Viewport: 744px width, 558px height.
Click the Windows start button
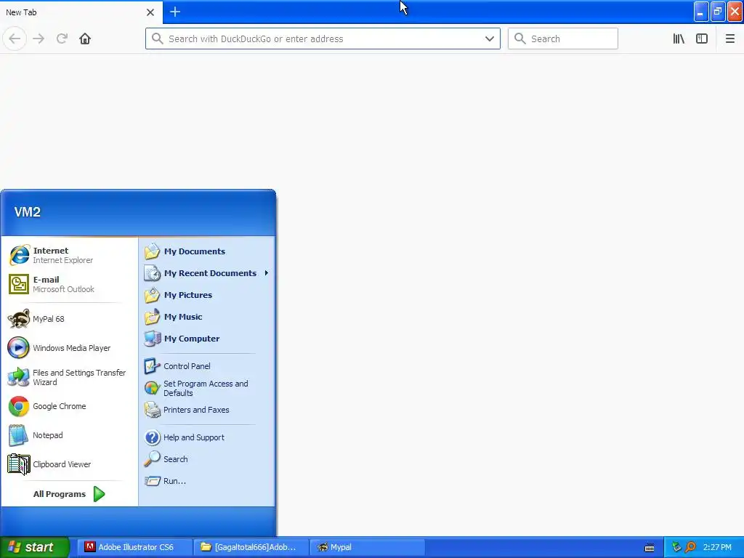(x=34, y=547)
